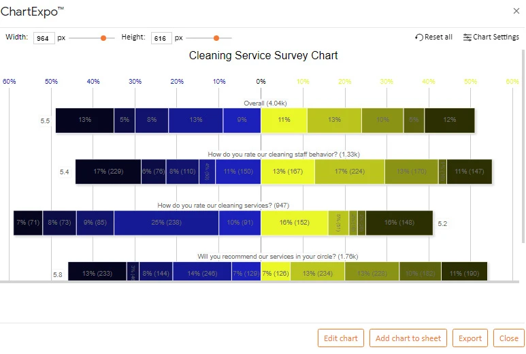
Task: Click the cleaning services question label
Action: pos(223,205)
